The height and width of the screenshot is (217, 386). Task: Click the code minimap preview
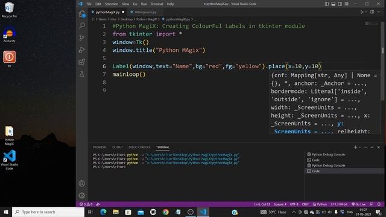pos(372,24)
